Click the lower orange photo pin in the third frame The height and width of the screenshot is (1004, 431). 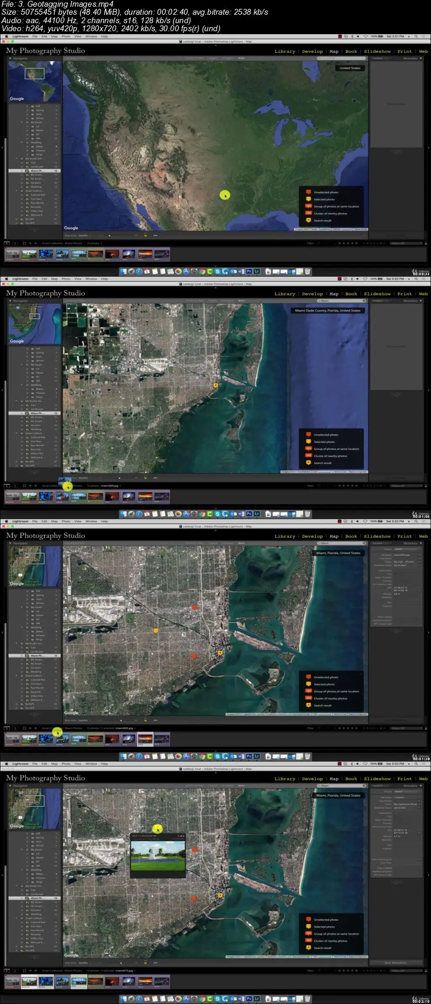[194, 656]
